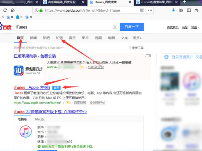
Task: Select the 文库 search category
Action: [124, 38]
